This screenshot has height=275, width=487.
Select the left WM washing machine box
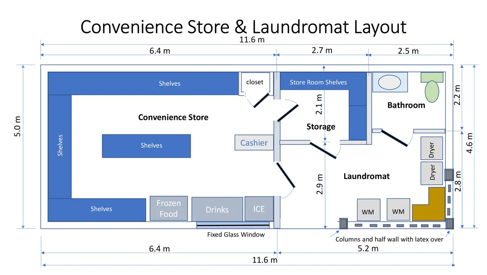(368, 210)
